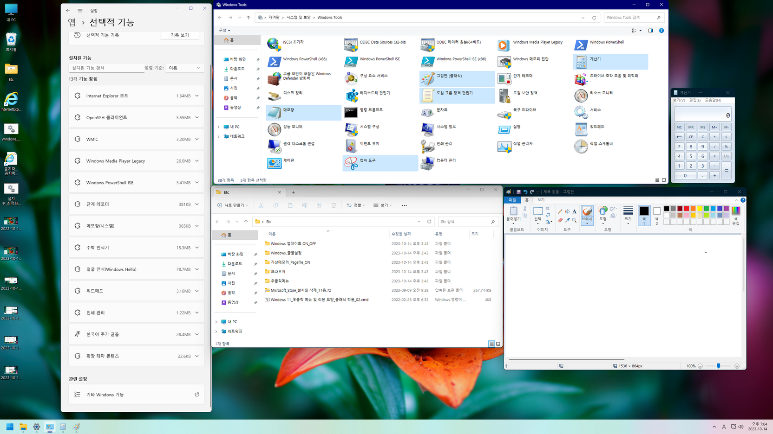This screenshot has width=773, height=434.
Task: Expand 내 PC in Etc navigation pane
Action: [x=216, y=322]
